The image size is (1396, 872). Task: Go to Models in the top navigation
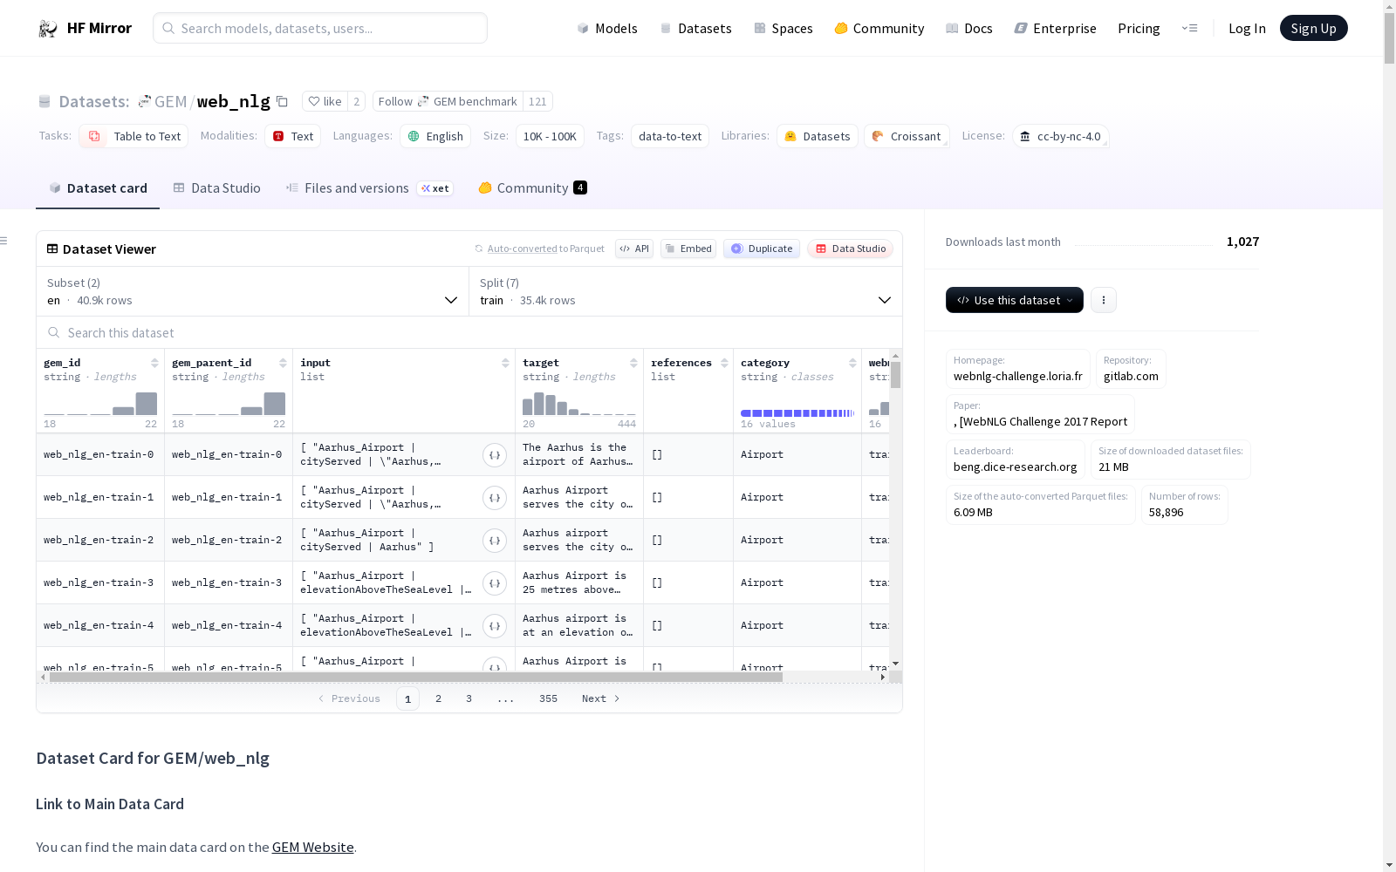coord(607,29)
